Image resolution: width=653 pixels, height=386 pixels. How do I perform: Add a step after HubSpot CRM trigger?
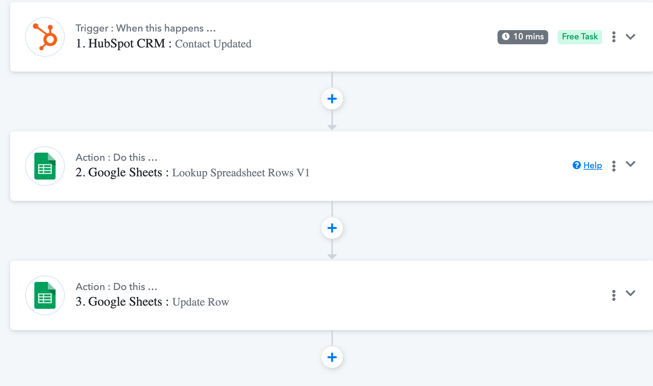click(x=332, y=99)
